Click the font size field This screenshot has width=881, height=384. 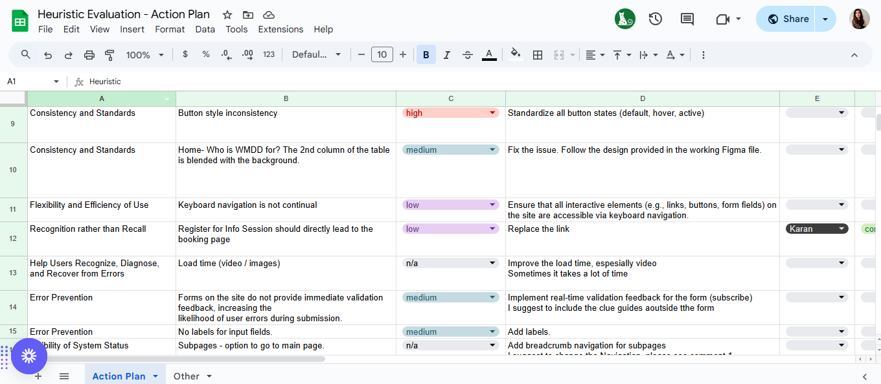pos(382,54)
